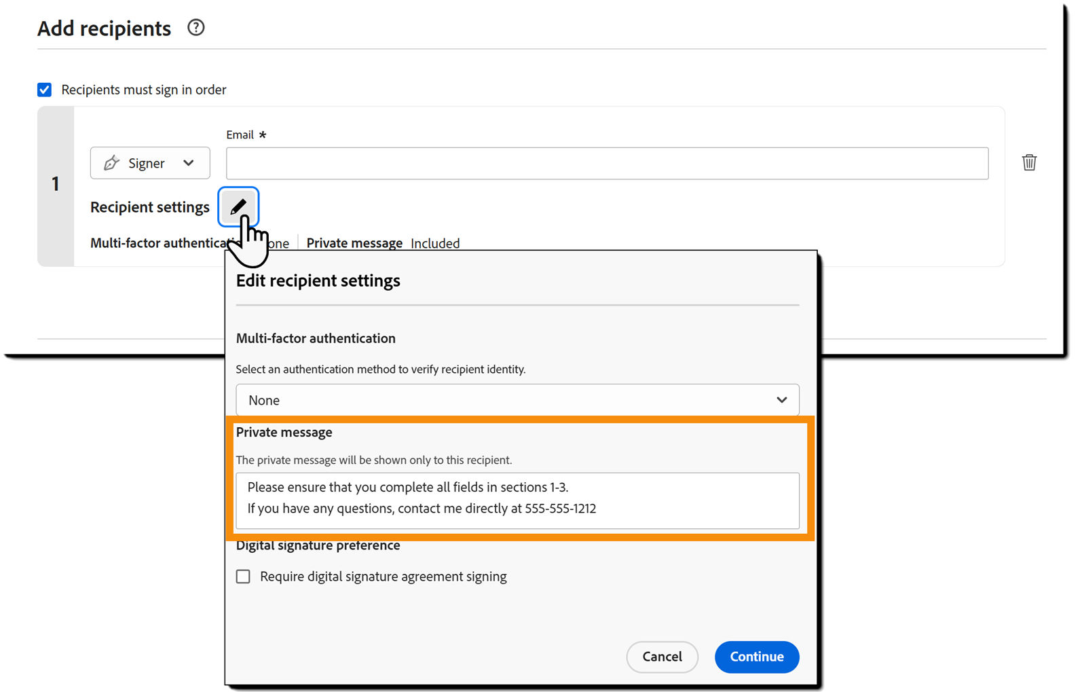Click the quill signer icon

click(112, 163)
